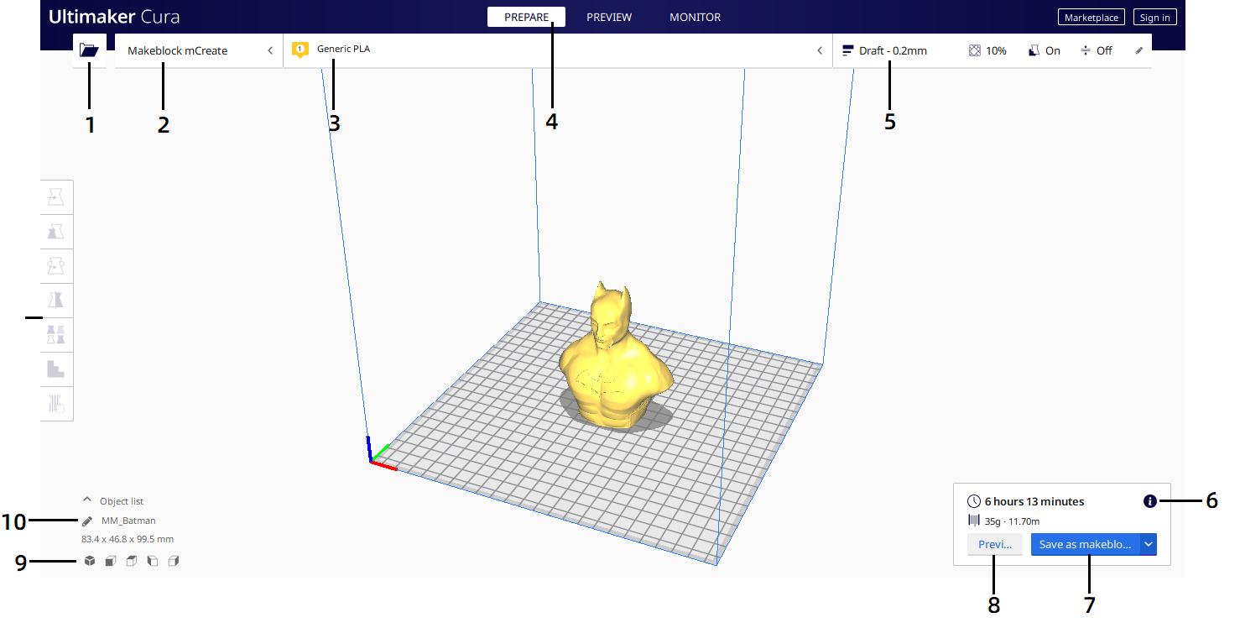Open save options dropdown arrow
This screenshot has width=1240, height=628.
pos(1149,544)
